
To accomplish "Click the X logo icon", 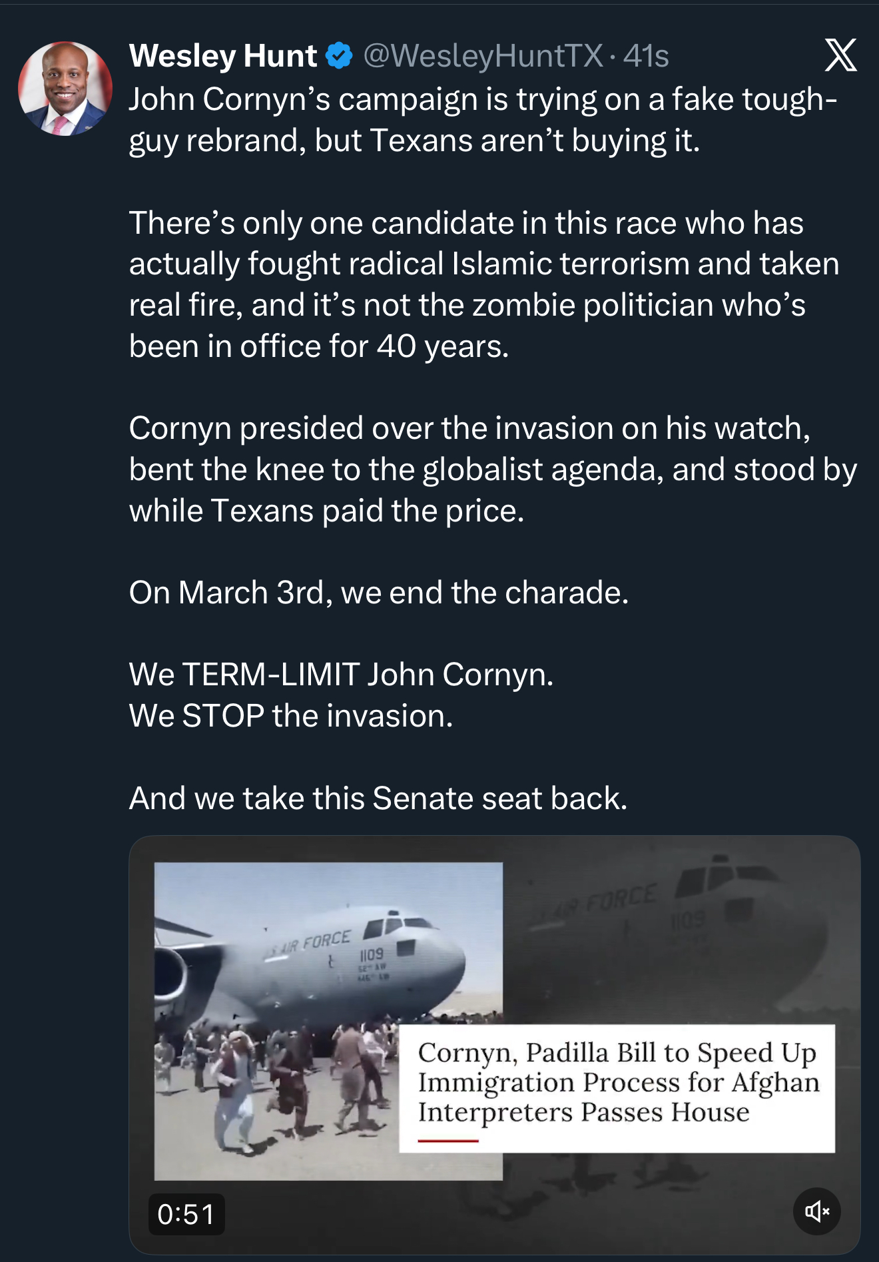I will click(840, 55).
